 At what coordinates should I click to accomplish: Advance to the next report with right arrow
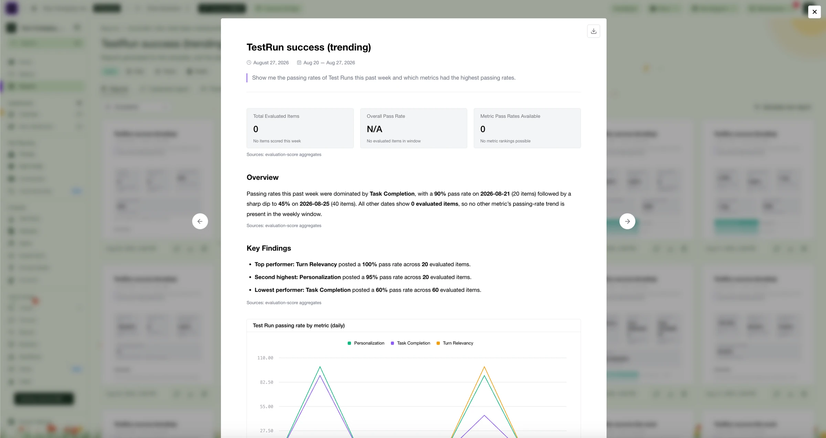tap(627, 221)
